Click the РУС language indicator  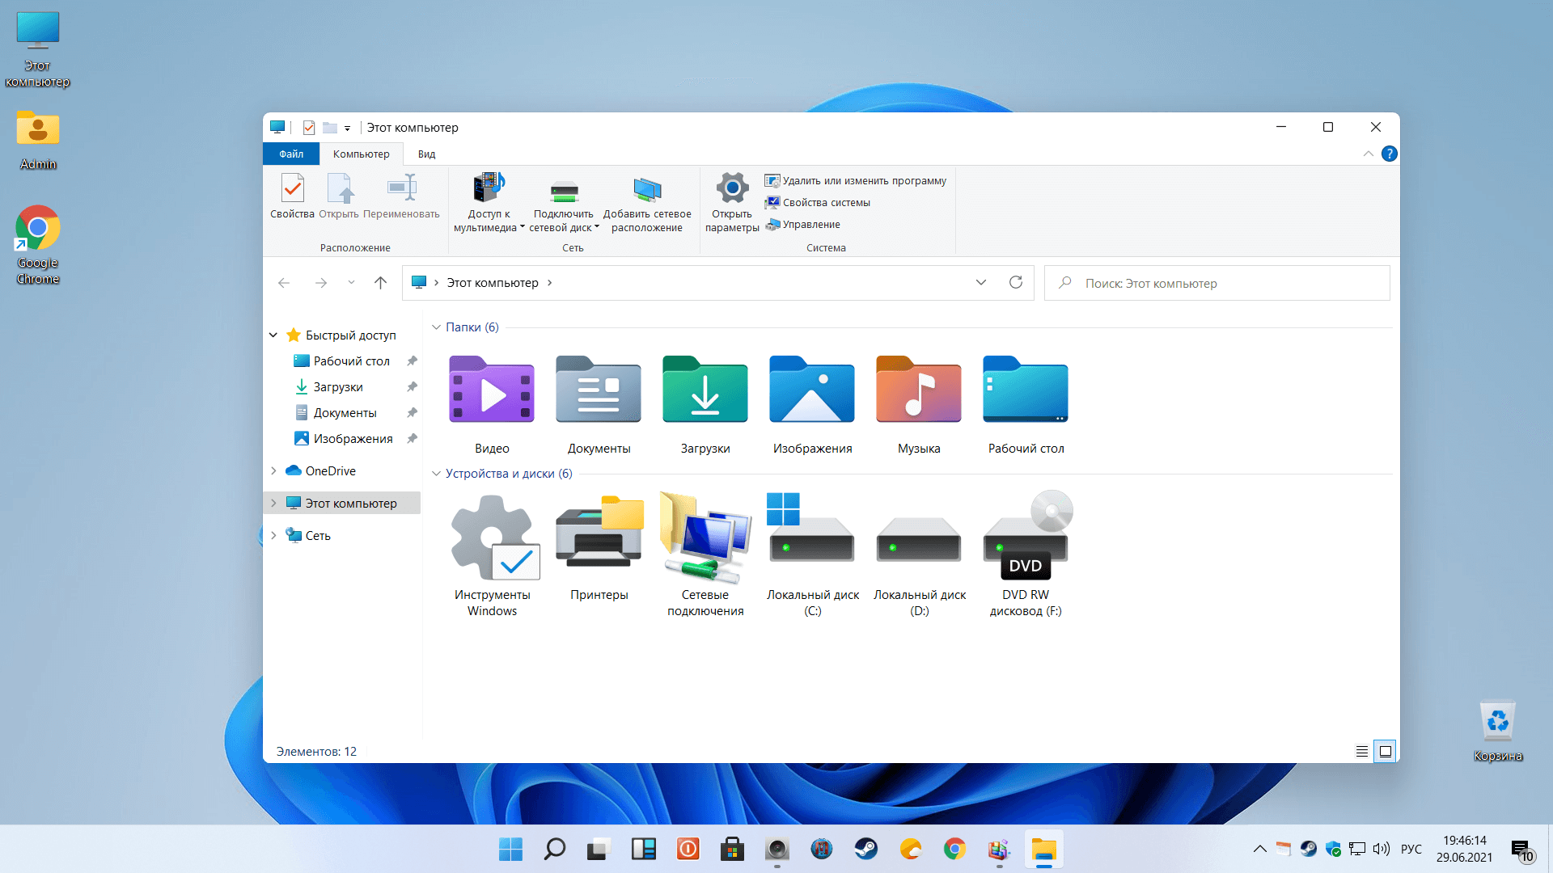click(x=1411, y=849)
